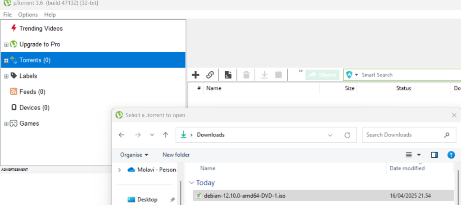Click the Refresh icon in dialog

pyautogui.click(x=347, y=135)
